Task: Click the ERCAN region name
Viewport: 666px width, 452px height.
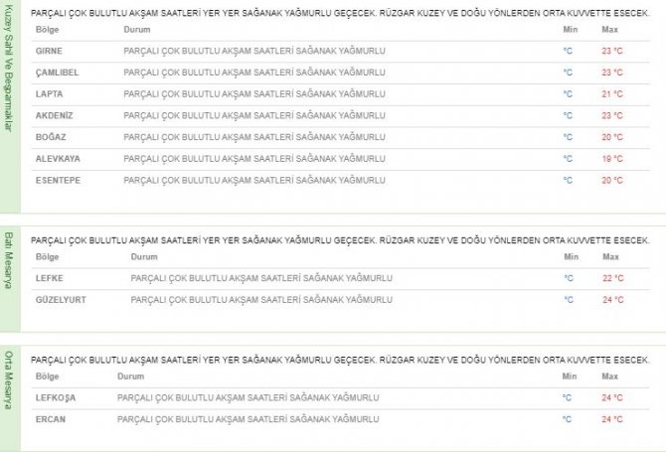Action: tap(50, 419)
